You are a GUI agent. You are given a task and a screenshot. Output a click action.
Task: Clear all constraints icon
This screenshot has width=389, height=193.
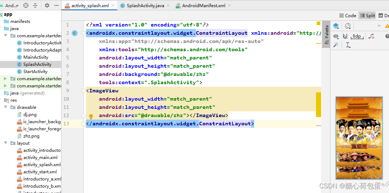pos(371,37)
